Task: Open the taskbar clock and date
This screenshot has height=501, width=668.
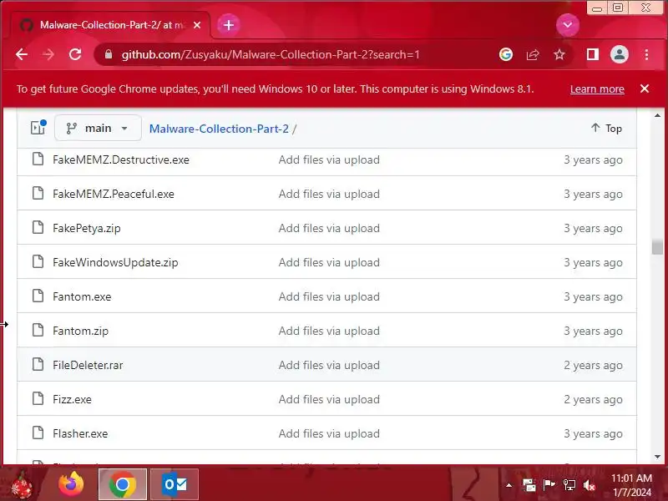Action: click(x=632, y=485)
